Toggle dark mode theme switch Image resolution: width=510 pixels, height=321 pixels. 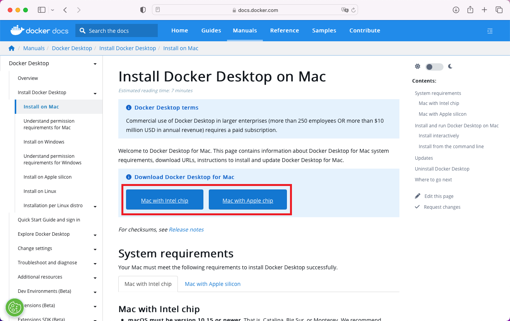click(x=434, y=67)
